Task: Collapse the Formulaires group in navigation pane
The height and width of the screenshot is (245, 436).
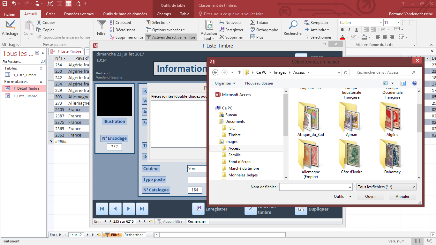Action: pos(41,82)
